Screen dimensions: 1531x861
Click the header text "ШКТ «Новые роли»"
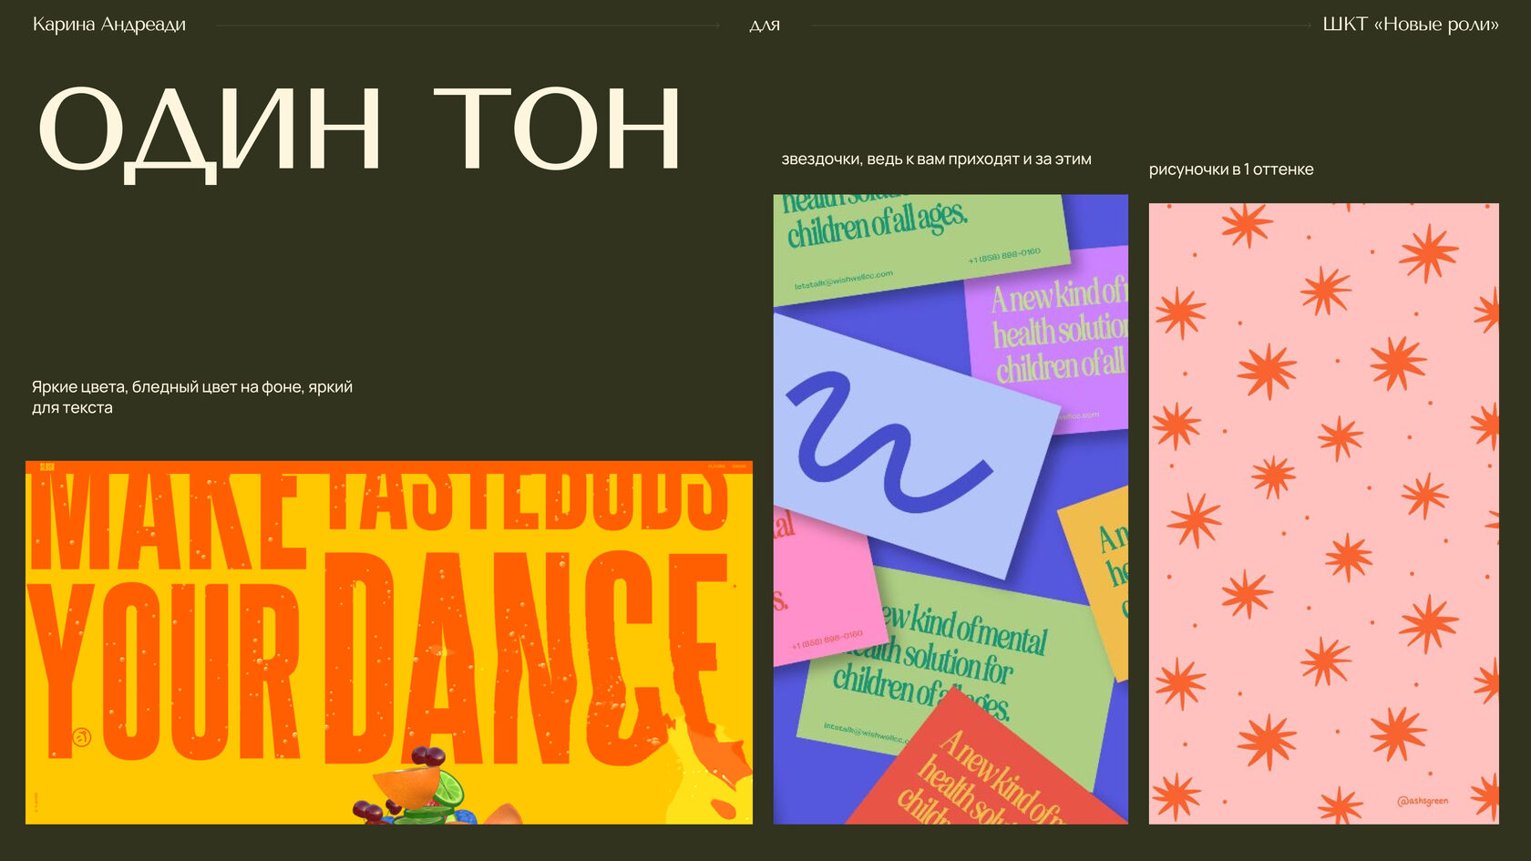coord(1411,25)
